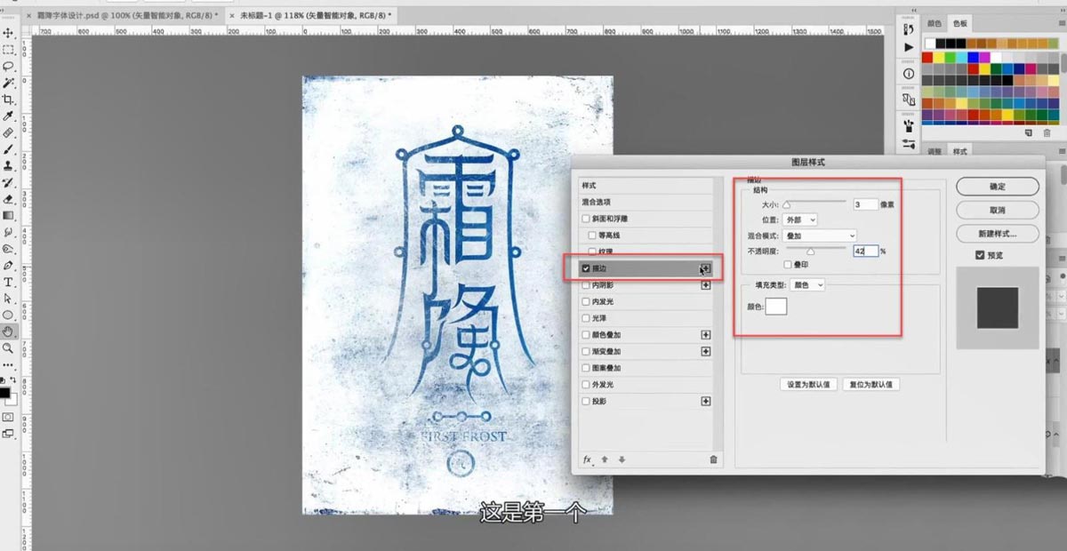Select the Path Selection tool
The height and width of the screenshot is (551, 1067).
(x=8, y=299)
